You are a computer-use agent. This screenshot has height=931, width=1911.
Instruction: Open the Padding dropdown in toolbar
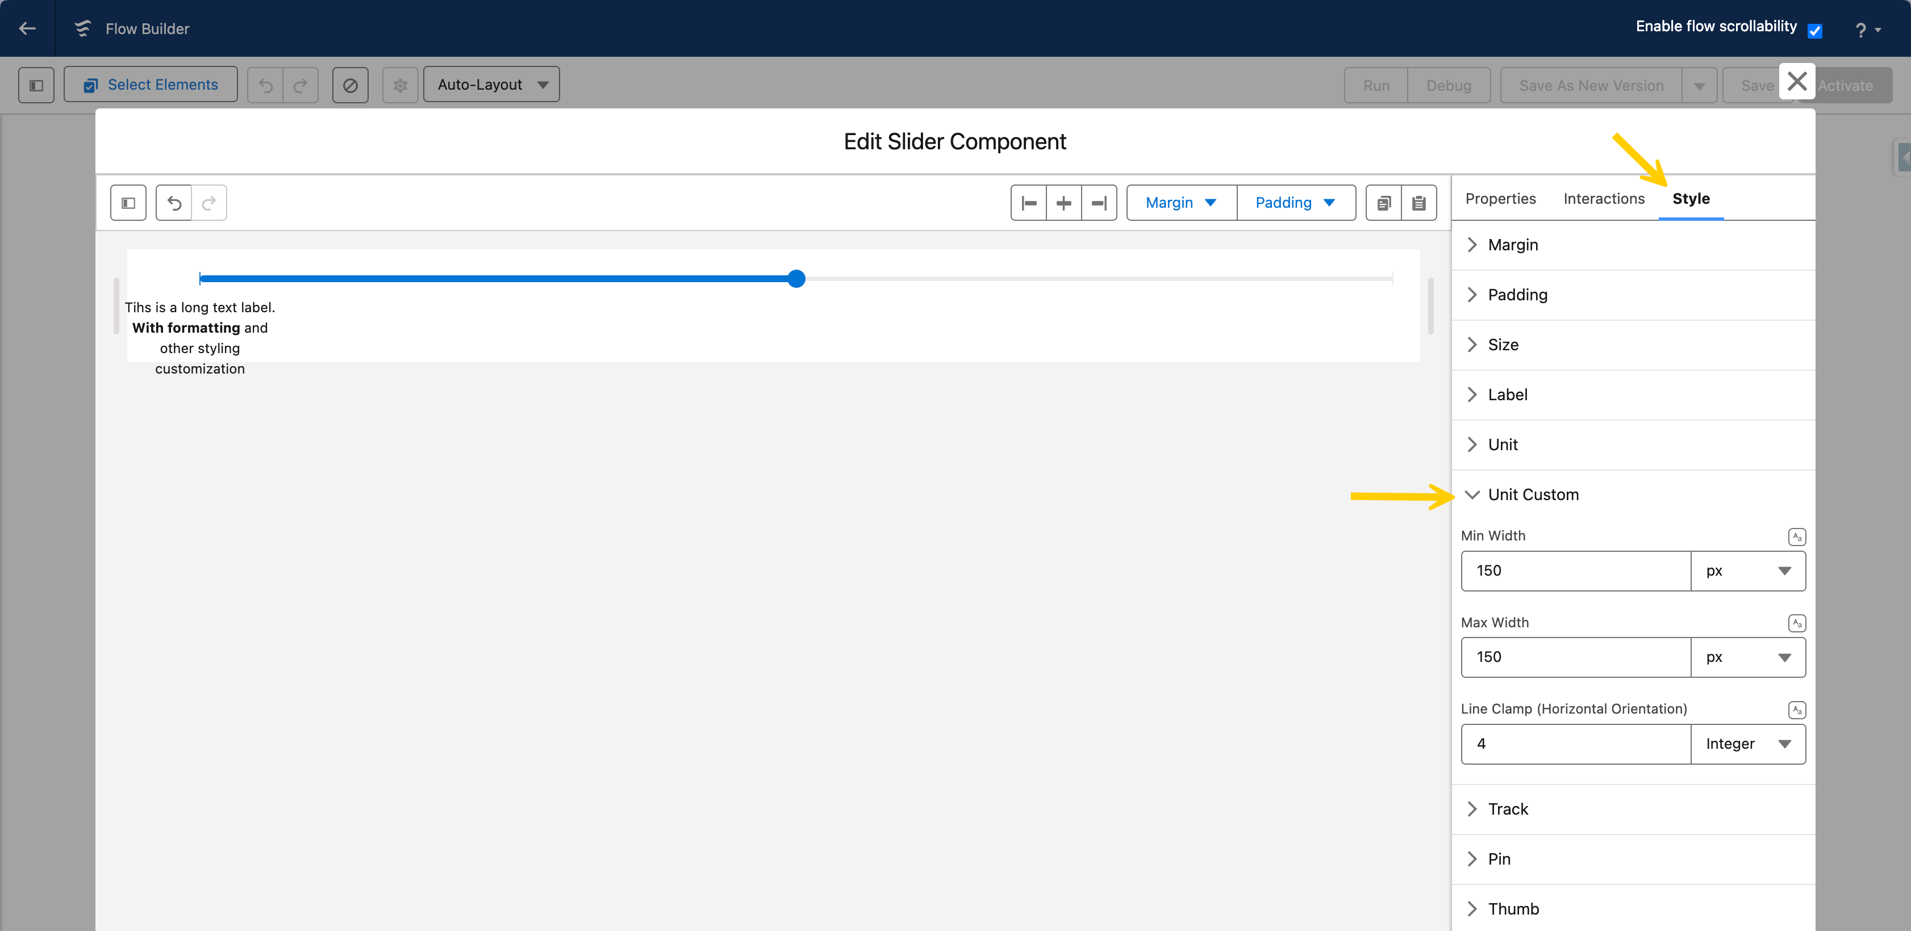[x=1295, y=203]
